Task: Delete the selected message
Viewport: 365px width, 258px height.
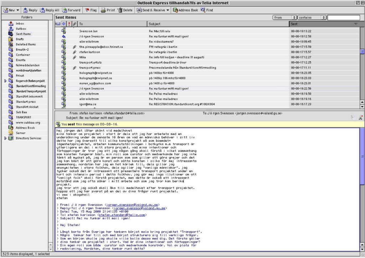Action: [x=125, y=10]
